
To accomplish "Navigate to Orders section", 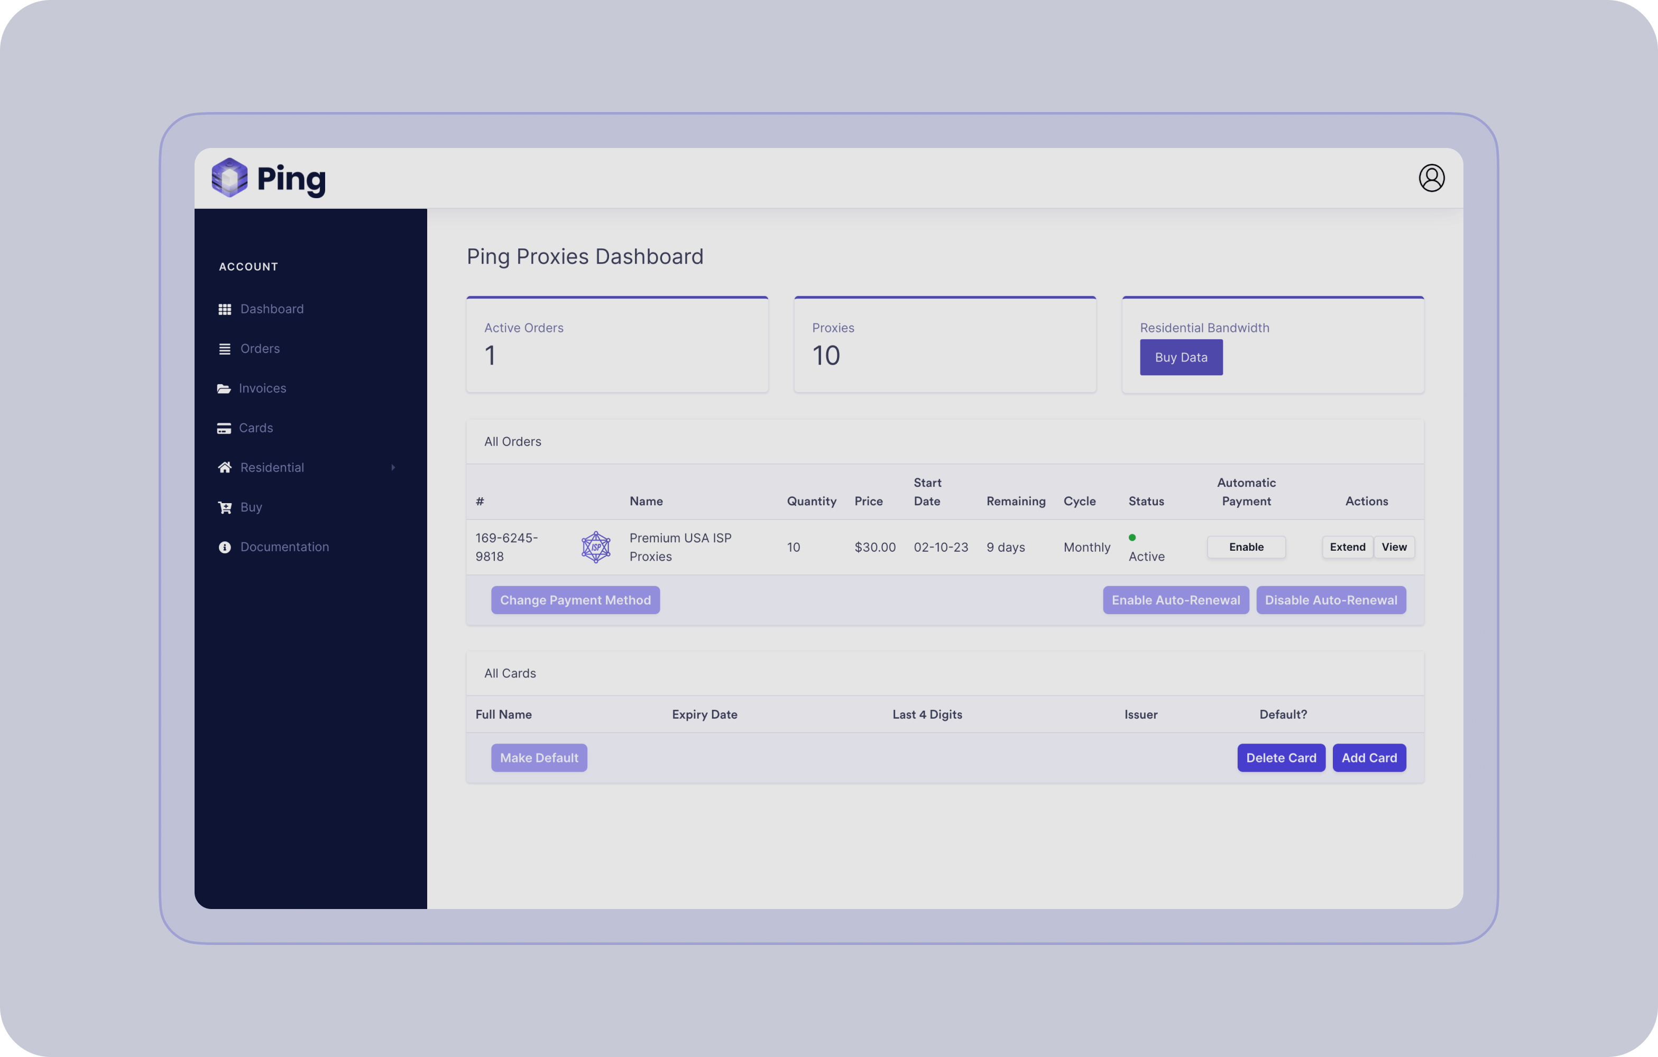I will click(260, 348).
